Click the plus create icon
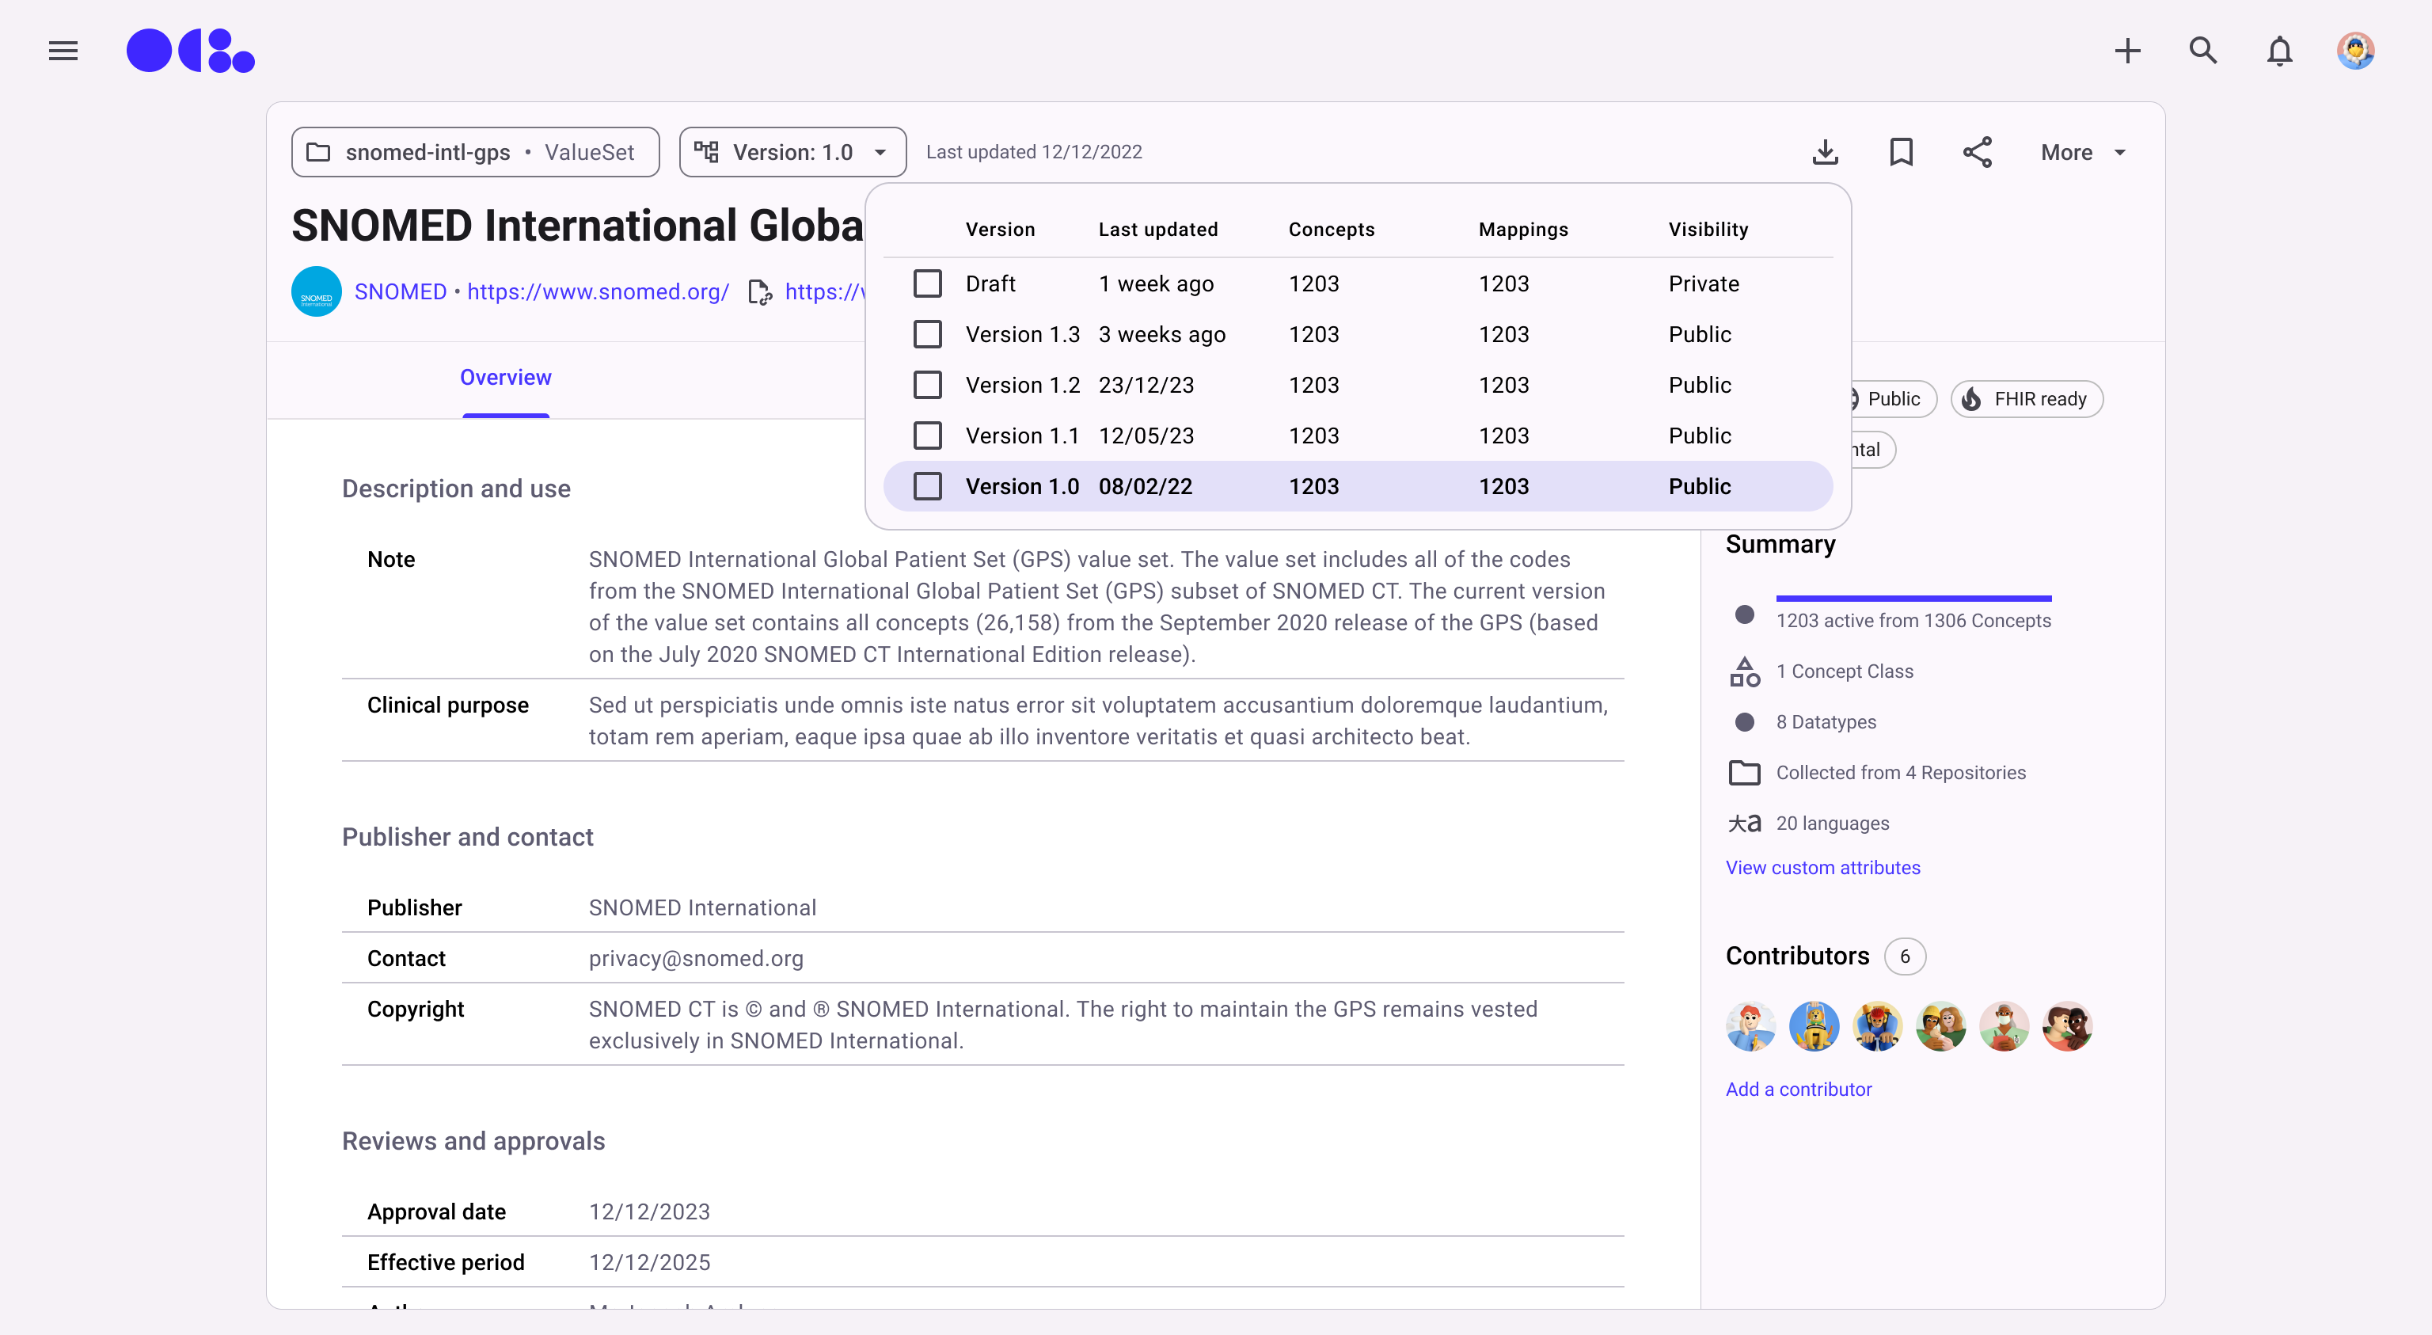The image size is (2432, 1335). coord(2127,50)
